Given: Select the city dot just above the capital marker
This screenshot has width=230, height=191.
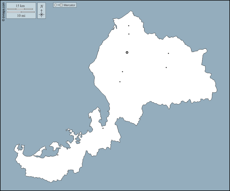Looking at the screenshot, I should (129, 34).
